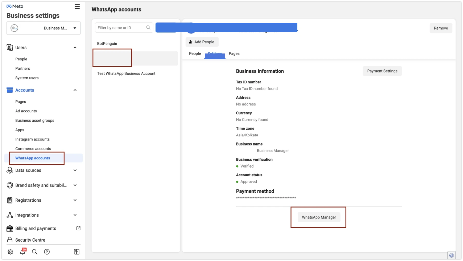463x261 pixels.
Task: Open Apps in sidebar
Action: coord(20,130)
